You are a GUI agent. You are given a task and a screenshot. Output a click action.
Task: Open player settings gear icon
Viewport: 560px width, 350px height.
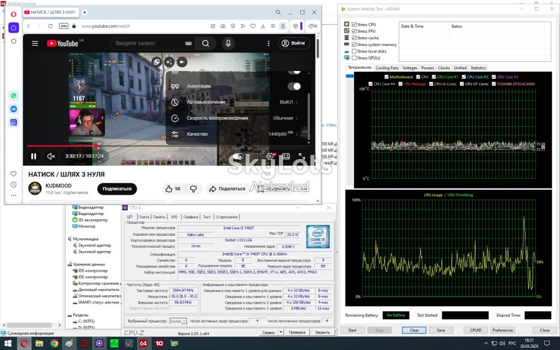271,156
